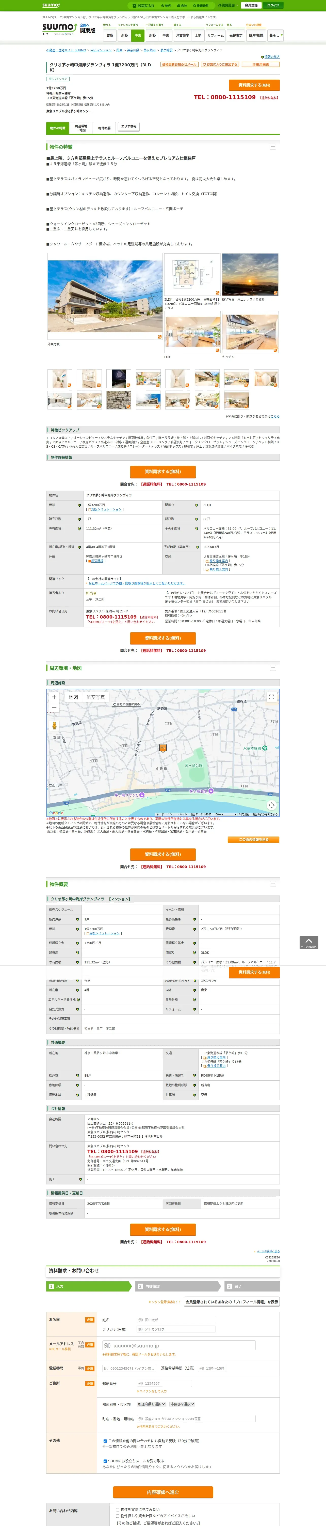Open help icon beside 総戸数 in 物件詳細情報
326x1526 pixels.
197,519
